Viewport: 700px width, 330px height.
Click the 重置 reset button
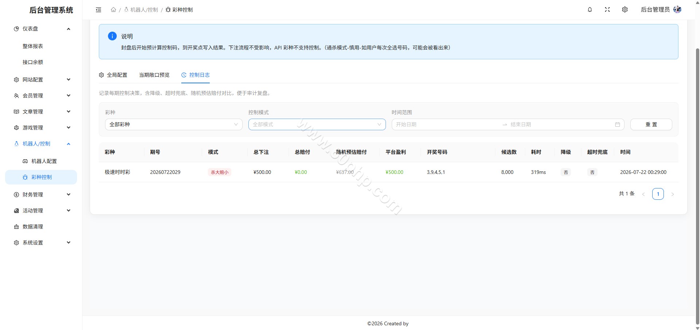(651, 124)
